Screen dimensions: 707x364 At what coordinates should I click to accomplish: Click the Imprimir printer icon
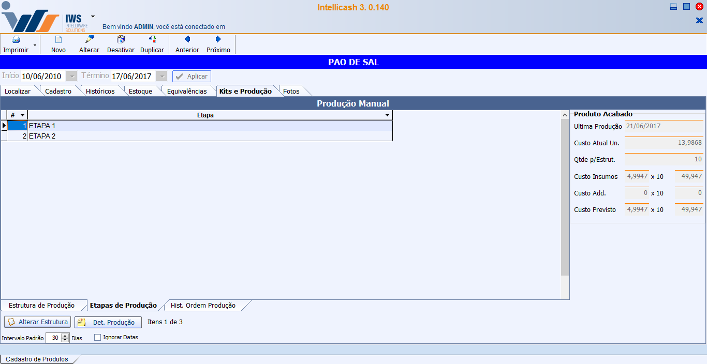click(16, 40)
